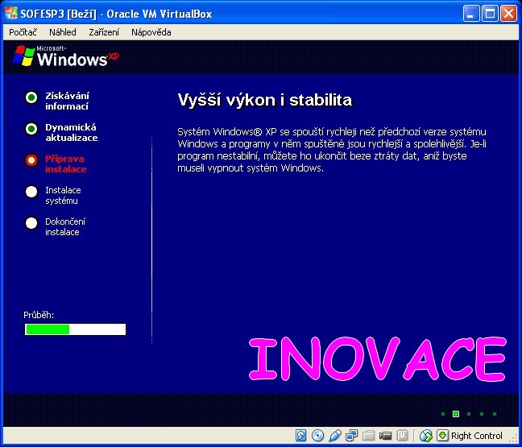522x447 pixels.
Task: Select the Získávání informací step indicator
Action: pyautogui.click(x=31, y=97)
